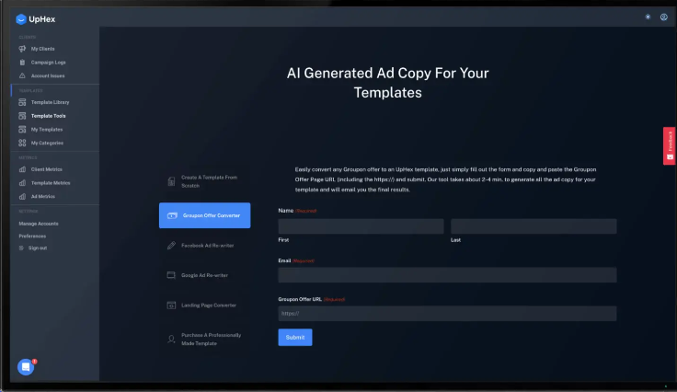Screen dimensions: 677x392
Task: Click the My Templates icon
Action: tap(22, 129)
